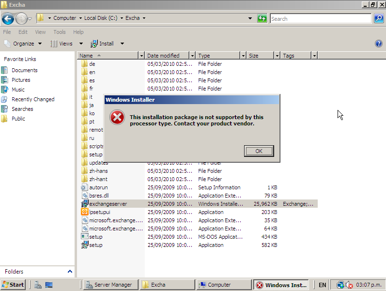Image resolution: width=386 pixels, height=291 pixels.
Task: Open the Help question mark icon
Action: click(378, 44)
